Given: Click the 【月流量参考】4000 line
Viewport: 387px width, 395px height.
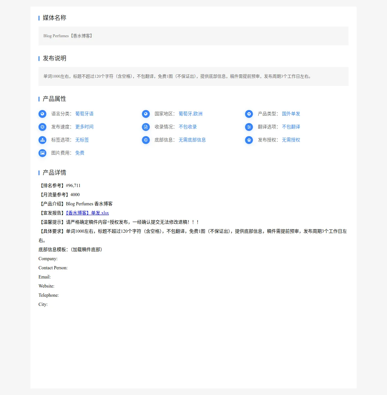Looking at the screenshot, I should [59, 195].
